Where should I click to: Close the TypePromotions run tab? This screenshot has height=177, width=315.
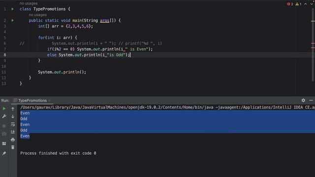49,100
